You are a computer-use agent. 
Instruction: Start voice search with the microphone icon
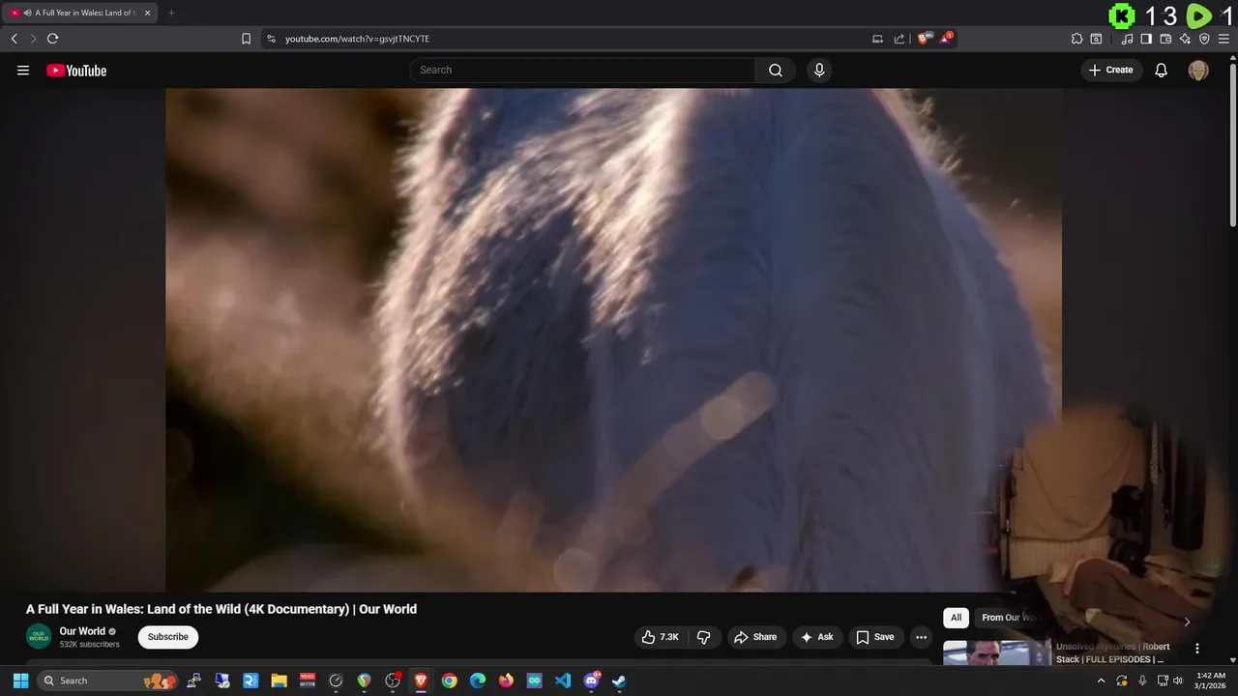[819, 70]
